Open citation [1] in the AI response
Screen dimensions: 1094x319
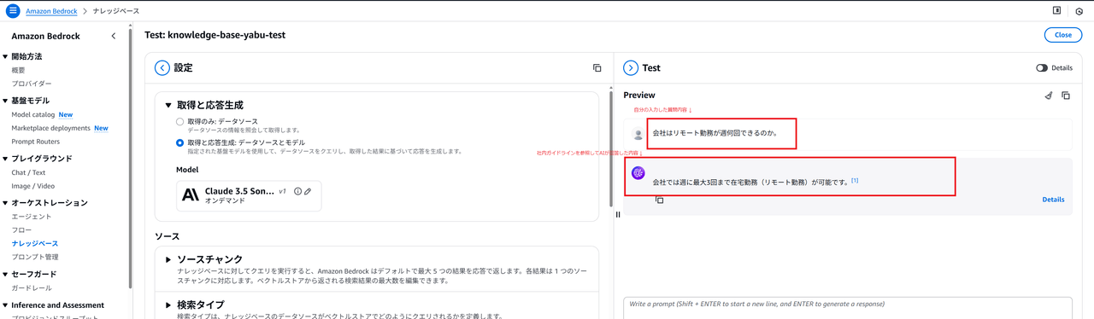click(x=855, y=180)
